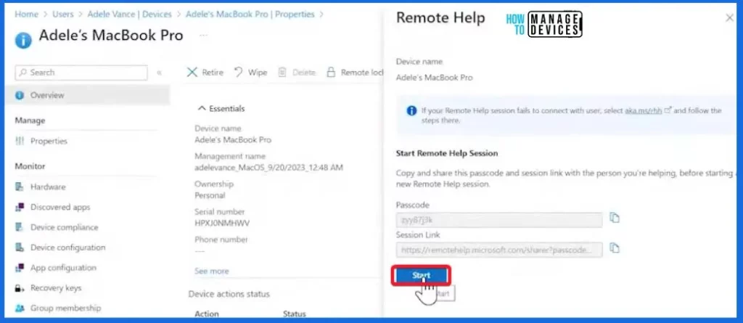This screenshot has height=323, width=743.
Task: Select Ownership value Personal
Action: tap(210, 195)
